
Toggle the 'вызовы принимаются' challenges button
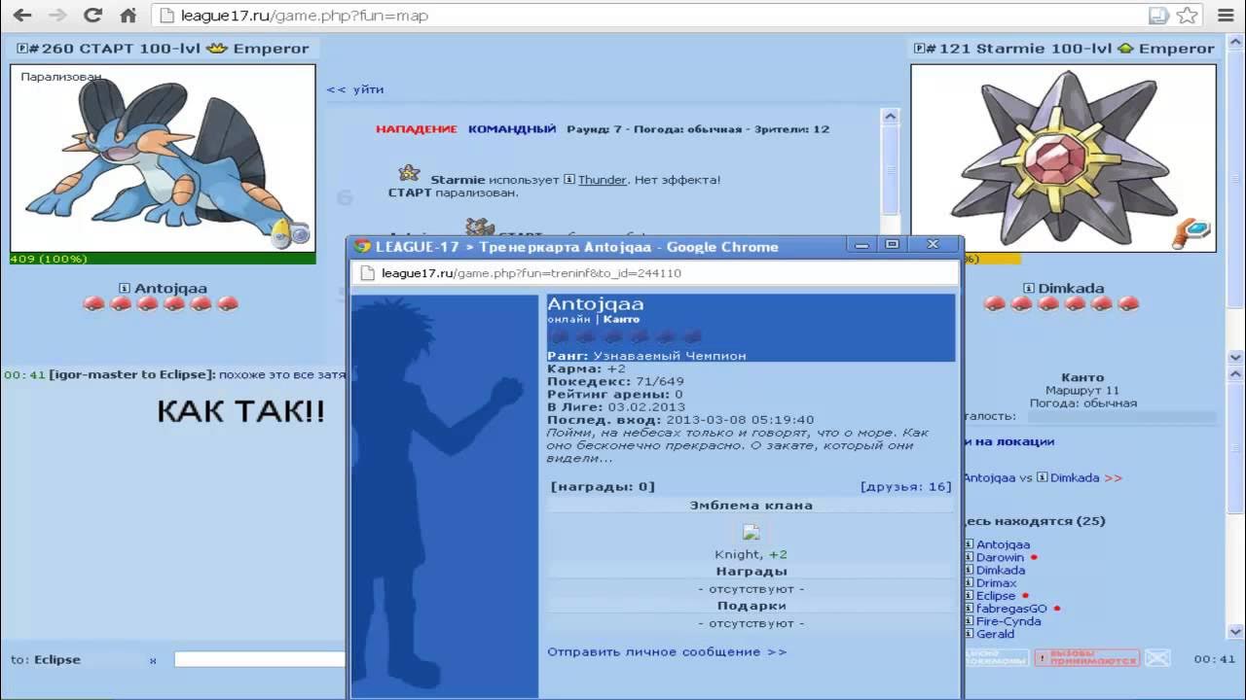pos(1086,658)
